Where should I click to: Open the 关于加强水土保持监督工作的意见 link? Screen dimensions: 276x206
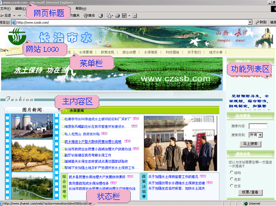(173, 177)
